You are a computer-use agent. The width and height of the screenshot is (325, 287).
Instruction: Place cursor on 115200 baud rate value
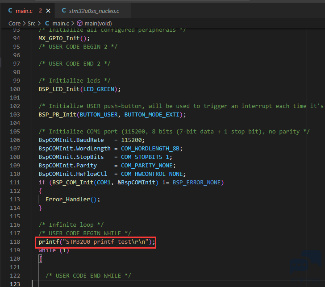click(x=132, y=140)
